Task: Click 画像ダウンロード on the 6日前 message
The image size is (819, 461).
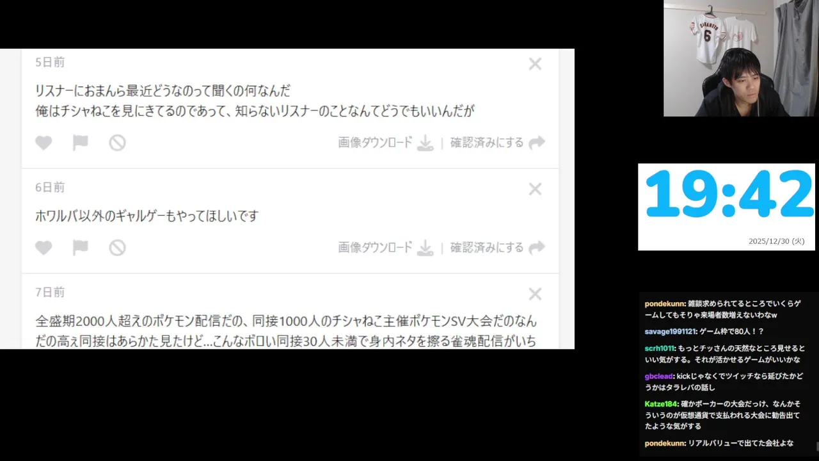Action: [x=376, y=248]
